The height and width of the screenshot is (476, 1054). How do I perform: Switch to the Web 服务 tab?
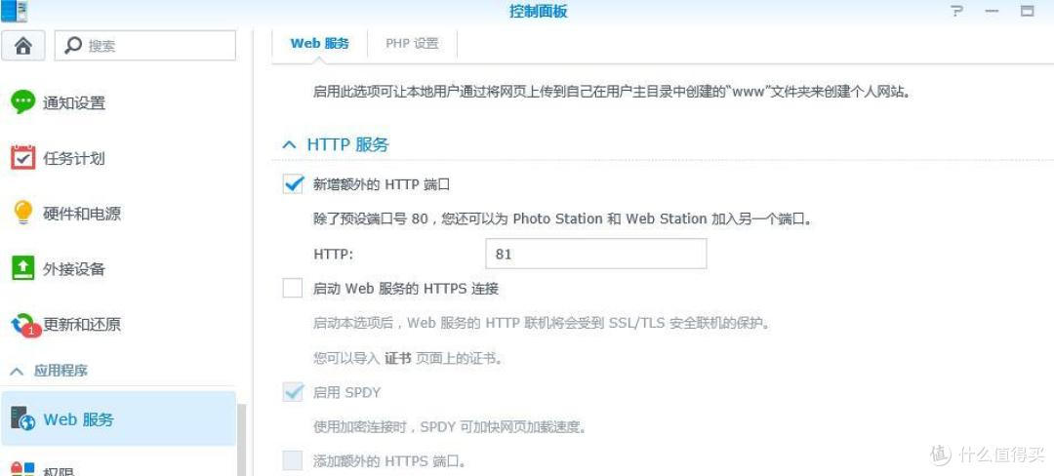coord(319,44)
